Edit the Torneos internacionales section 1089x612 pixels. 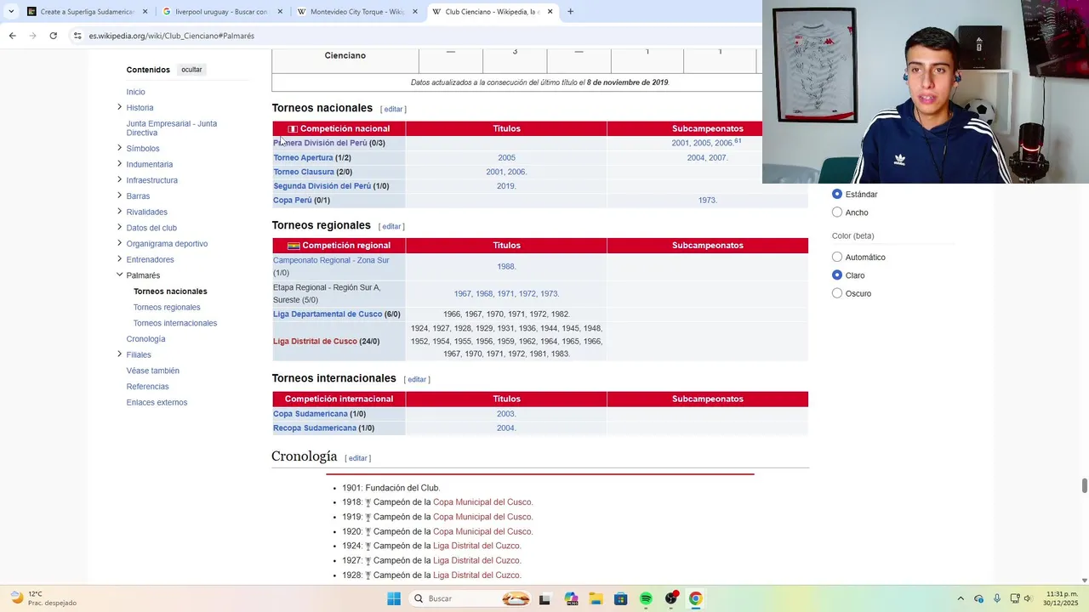[417, 379]
